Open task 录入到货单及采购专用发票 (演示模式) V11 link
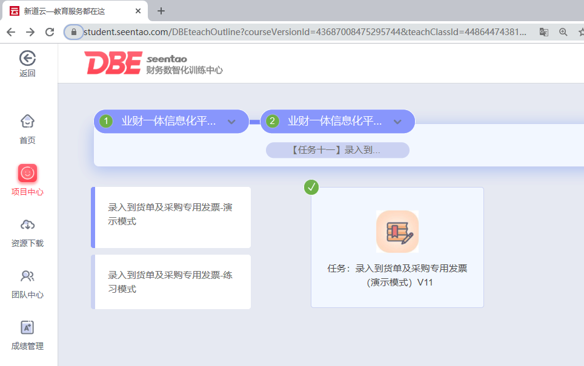This screenshot has height=366, width=584. coord(397,275)
